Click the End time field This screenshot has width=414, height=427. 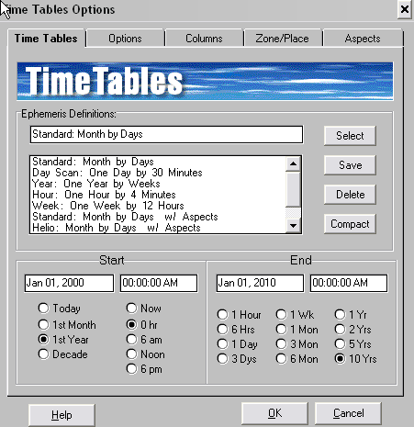(349, 283)
